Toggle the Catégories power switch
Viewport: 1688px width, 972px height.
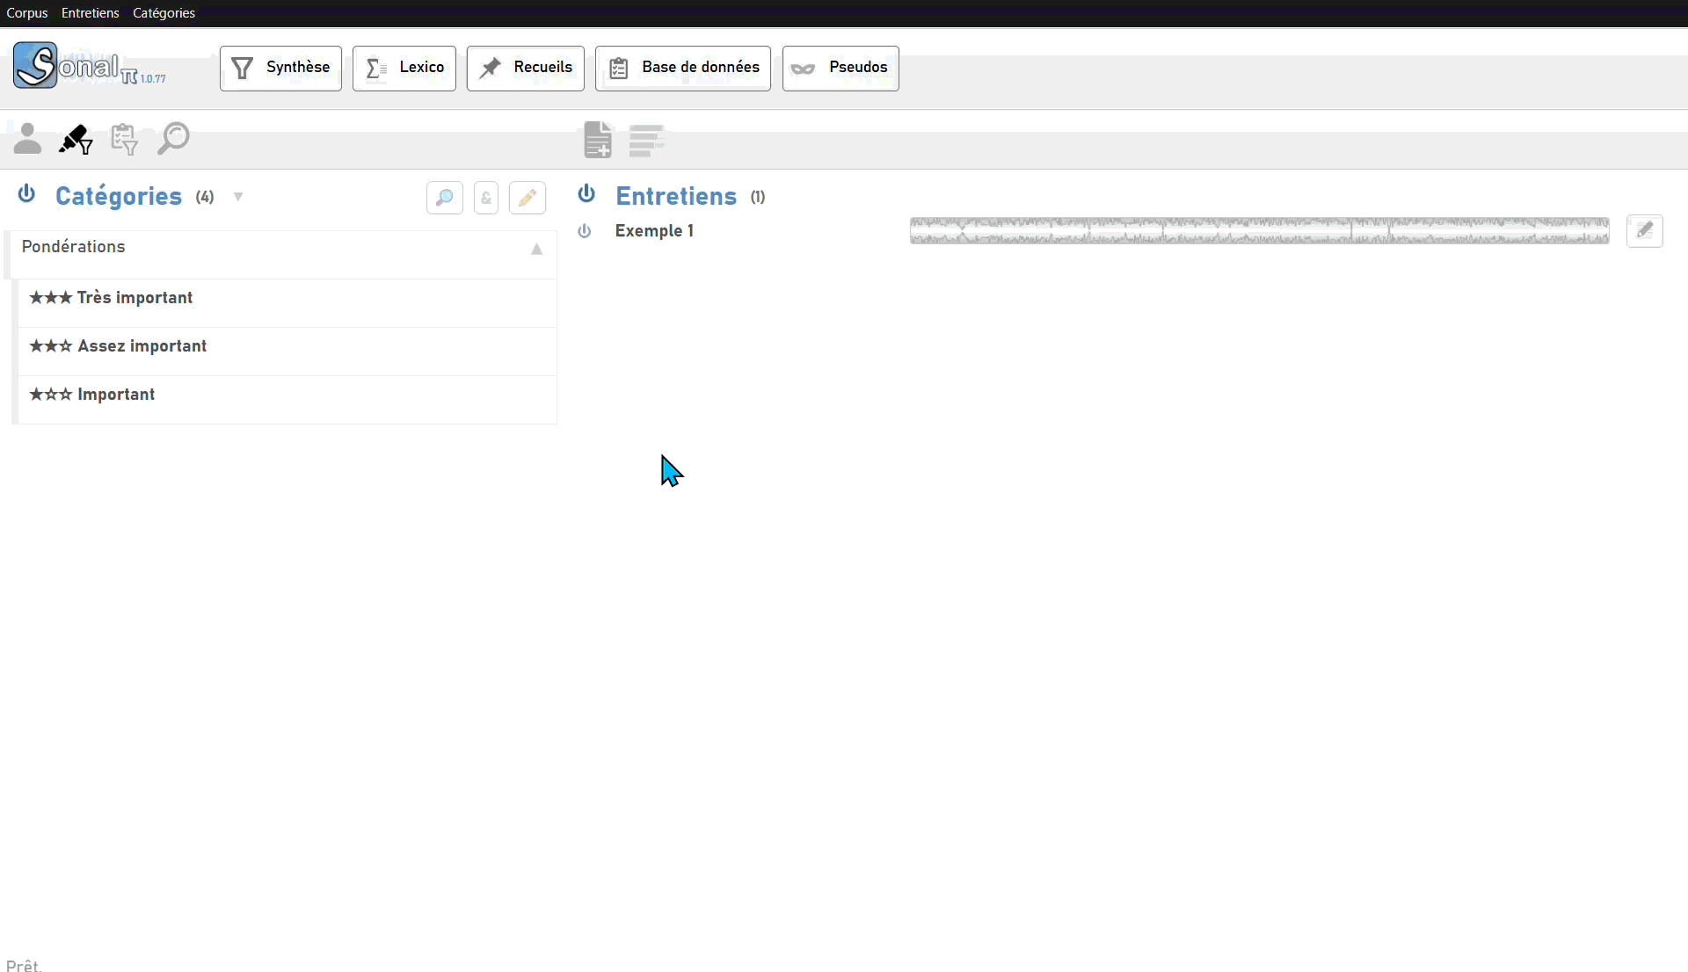coord(26,193)
